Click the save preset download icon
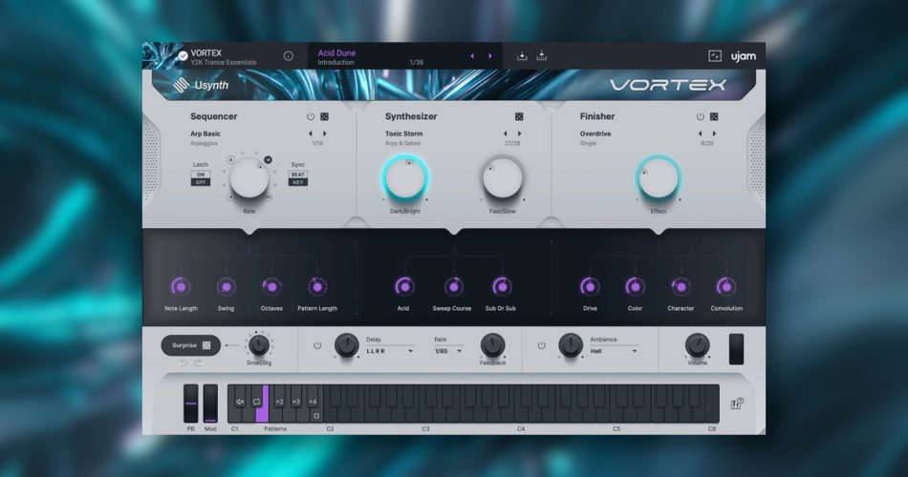The image size is (908, 477). click(522, 56)
